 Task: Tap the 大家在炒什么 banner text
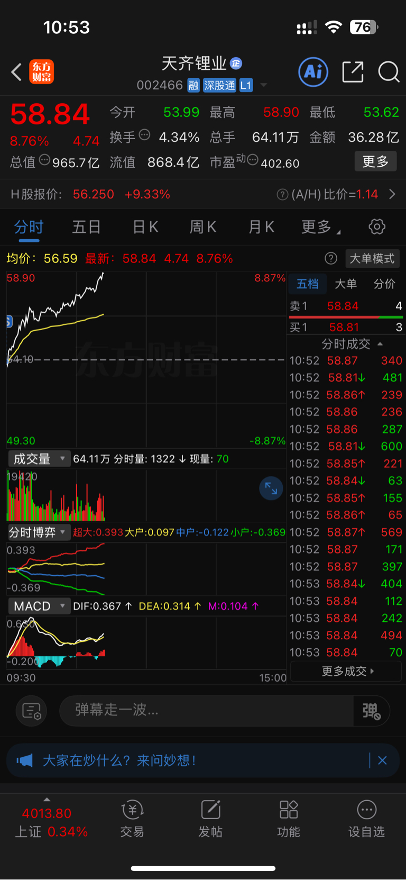pyautogui.click(x=119, y=760)
